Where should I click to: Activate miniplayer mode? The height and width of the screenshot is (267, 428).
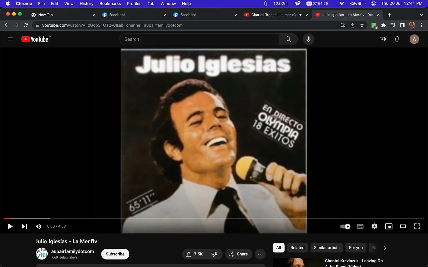click(x=389, y=226)
